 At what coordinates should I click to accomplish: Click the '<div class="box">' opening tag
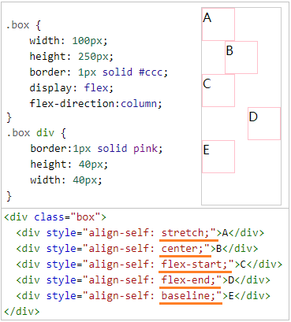pos(55,217)
